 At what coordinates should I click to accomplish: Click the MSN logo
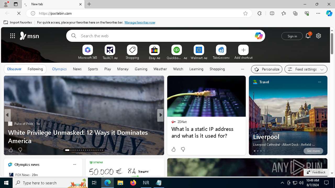pos(29,36)
